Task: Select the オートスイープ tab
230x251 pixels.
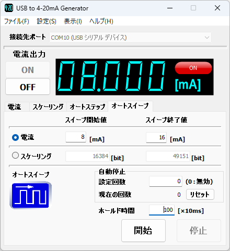Action: tap(130, 106)
